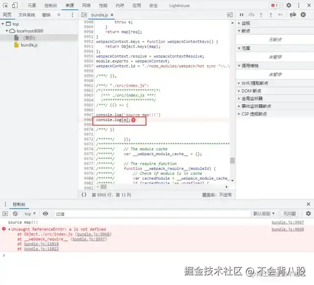Open the bundle.js:9967 source link

[288, 222]
